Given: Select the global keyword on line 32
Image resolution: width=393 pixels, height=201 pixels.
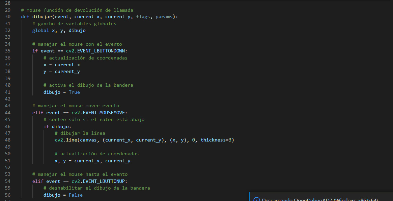Looking at the screenshot, I should click(40, 30).
